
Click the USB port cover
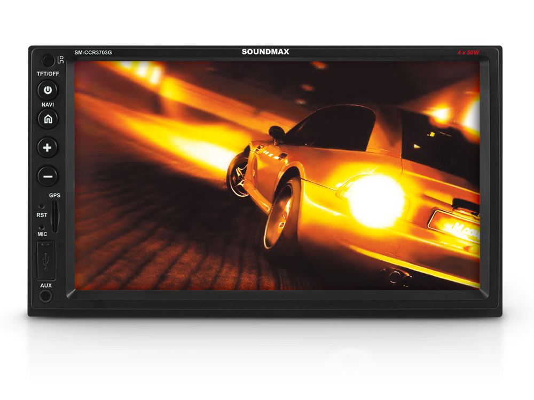pyautogui.click(x=46, y=261)
